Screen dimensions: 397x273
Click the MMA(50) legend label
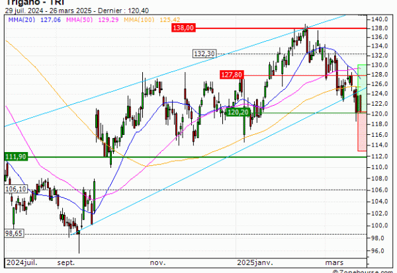[x=79, y=19]
